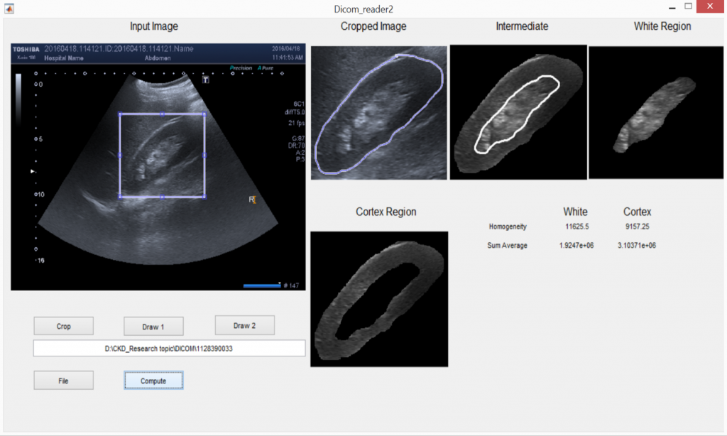Screen dimensions: 727x436
Task: Click the DICOM file path text field
Action: tap(169, 348)
